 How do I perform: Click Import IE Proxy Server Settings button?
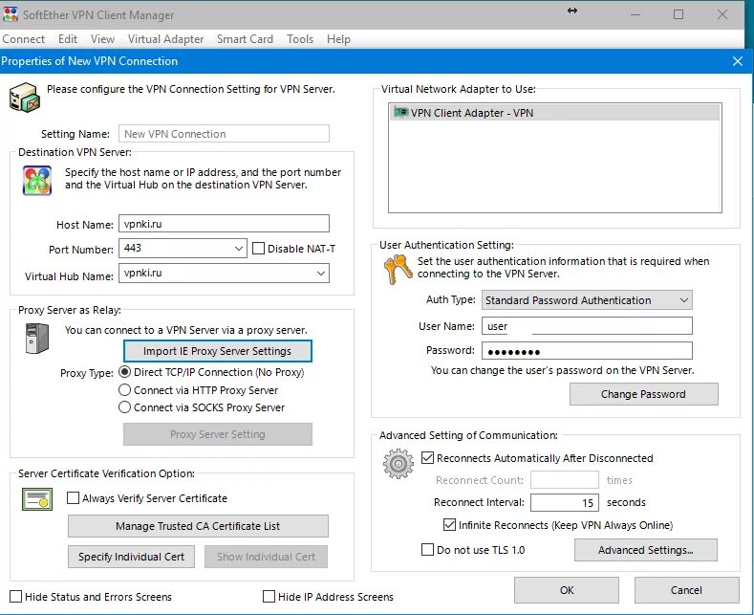point(217,351)
